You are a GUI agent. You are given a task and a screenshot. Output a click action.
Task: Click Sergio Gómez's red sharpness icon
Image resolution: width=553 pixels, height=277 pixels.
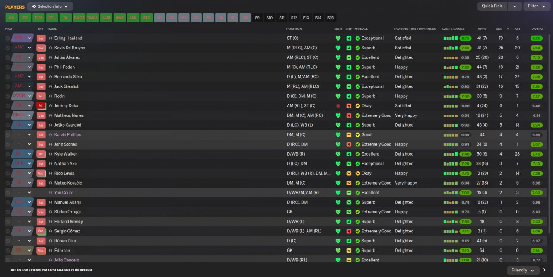pyautogui.click(x=349, y=231)
